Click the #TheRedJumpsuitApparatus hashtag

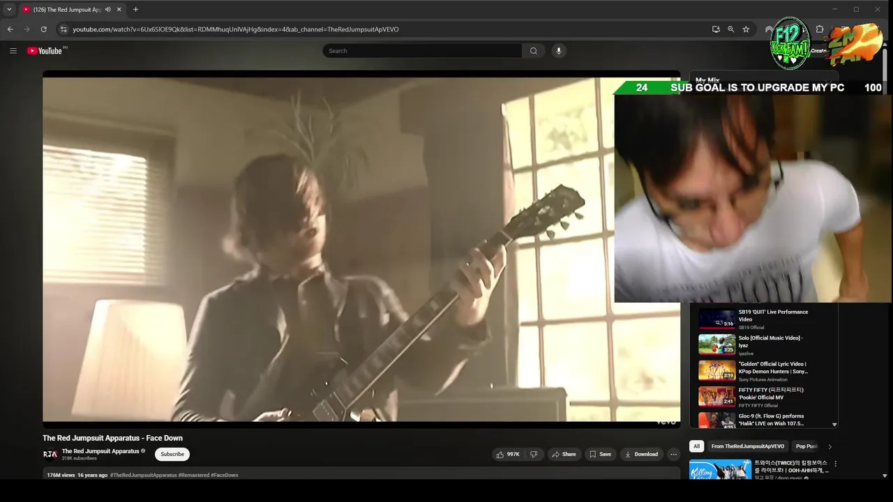(143, 475)
